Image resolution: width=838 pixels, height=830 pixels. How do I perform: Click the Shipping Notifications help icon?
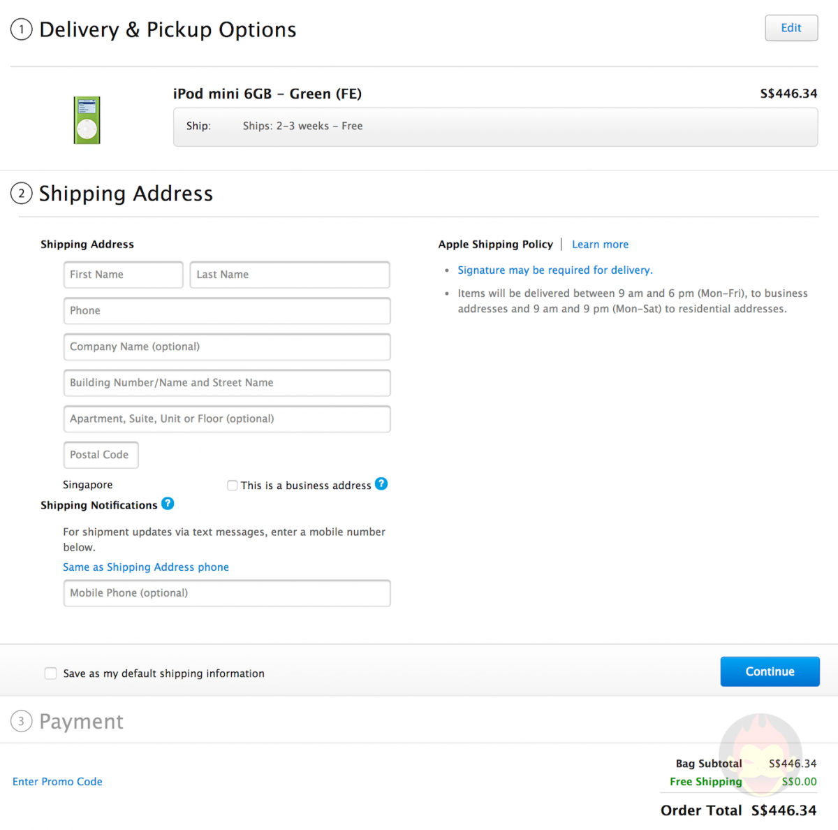click(x=168, y=503)
